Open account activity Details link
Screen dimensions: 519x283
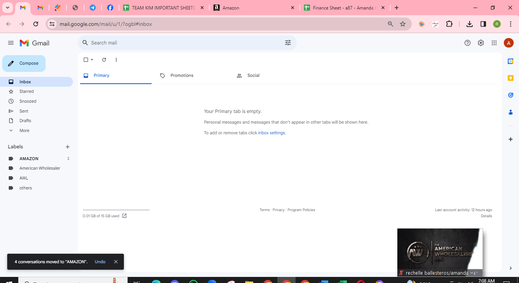(486, 216)
